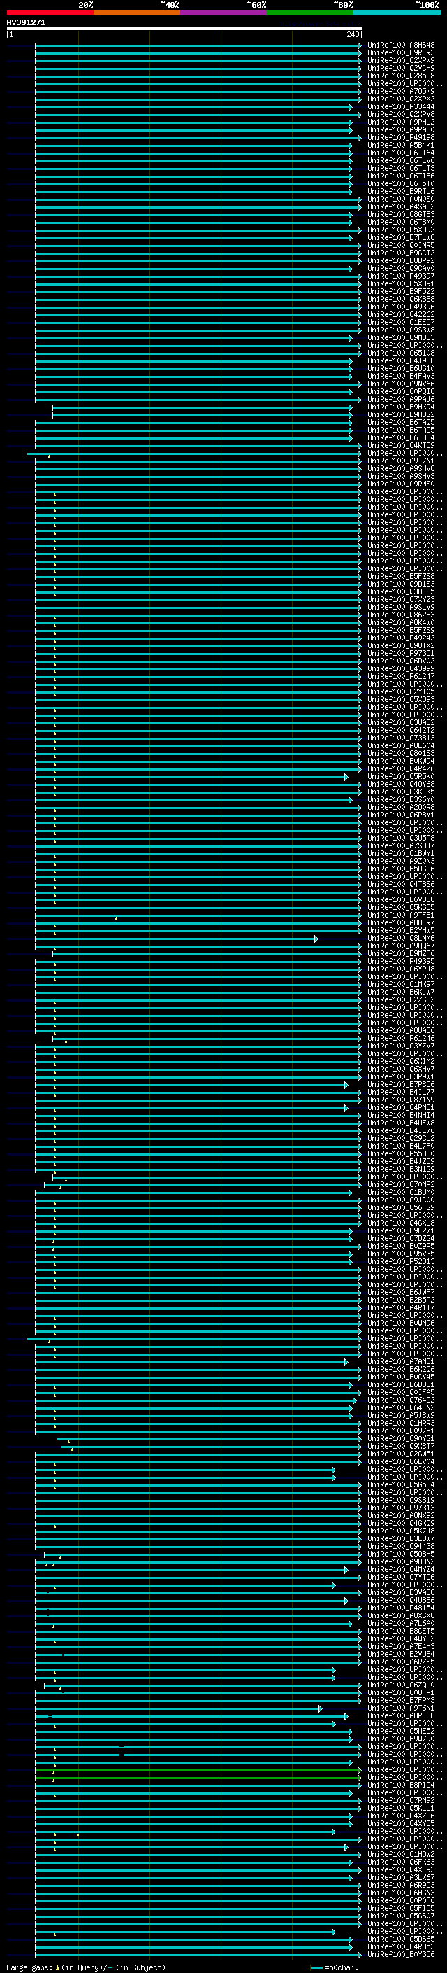Click hit label UniRef100_Q4KTD9
447x1973 pixels.
pyautogui.click(x=401, y=446)
